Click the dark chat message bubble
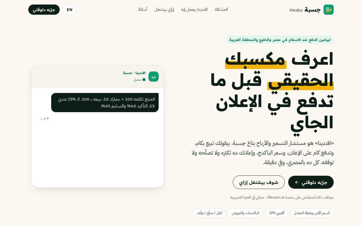 (x=105, y=103)
